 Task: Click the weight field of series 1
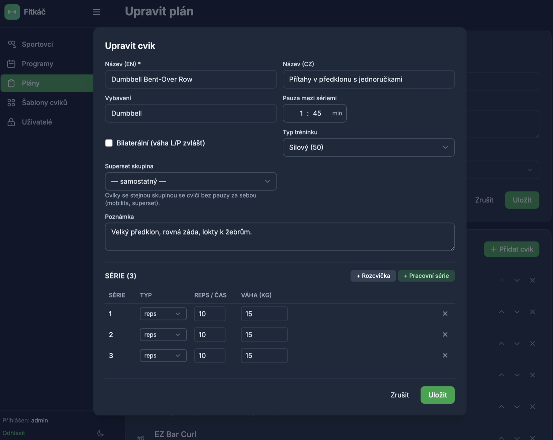click(x=264, y=314)
